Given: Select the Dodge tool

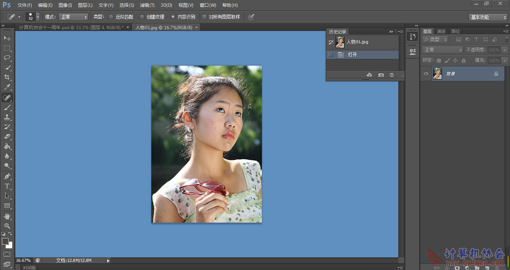Looking at the screenshot, I should click(x=7, y=166).
